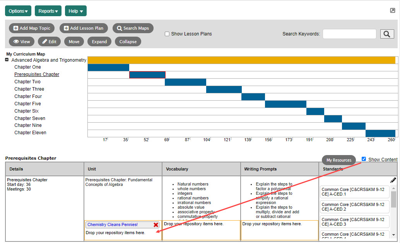400x243 pixels.
Task: Click inside the Search Keywords field
Action: [x=349, y=34]
